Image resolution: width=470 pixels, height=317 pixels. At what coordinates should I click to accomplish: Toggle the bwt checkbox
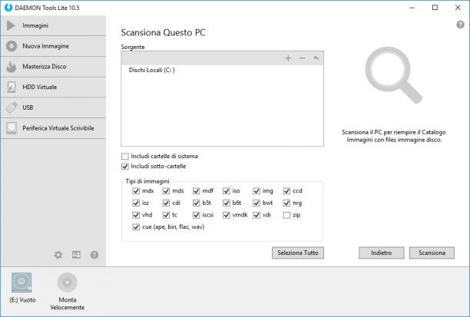[x=257, y=203]
